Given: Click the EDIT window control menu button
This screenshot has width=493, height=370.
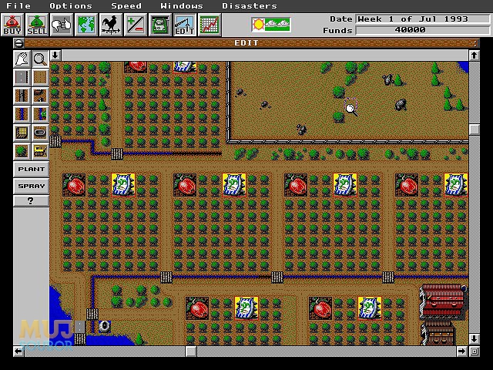Looking at the screenshot, I should pyautogui.click(x=18, y=43).
